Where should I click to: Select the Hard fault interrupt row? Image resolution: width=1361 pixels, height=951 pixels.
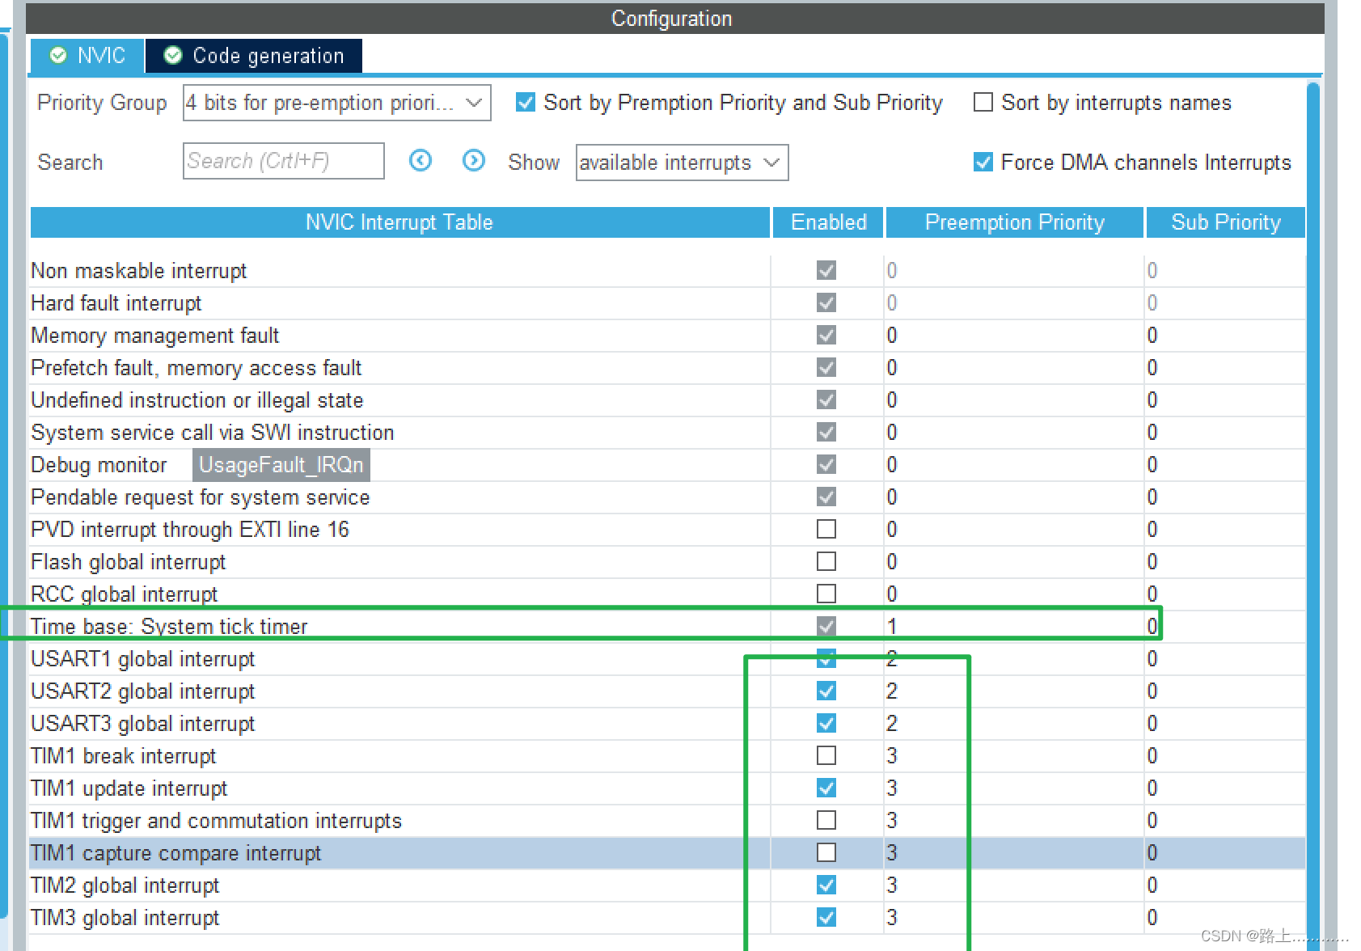tap(667, 303)
